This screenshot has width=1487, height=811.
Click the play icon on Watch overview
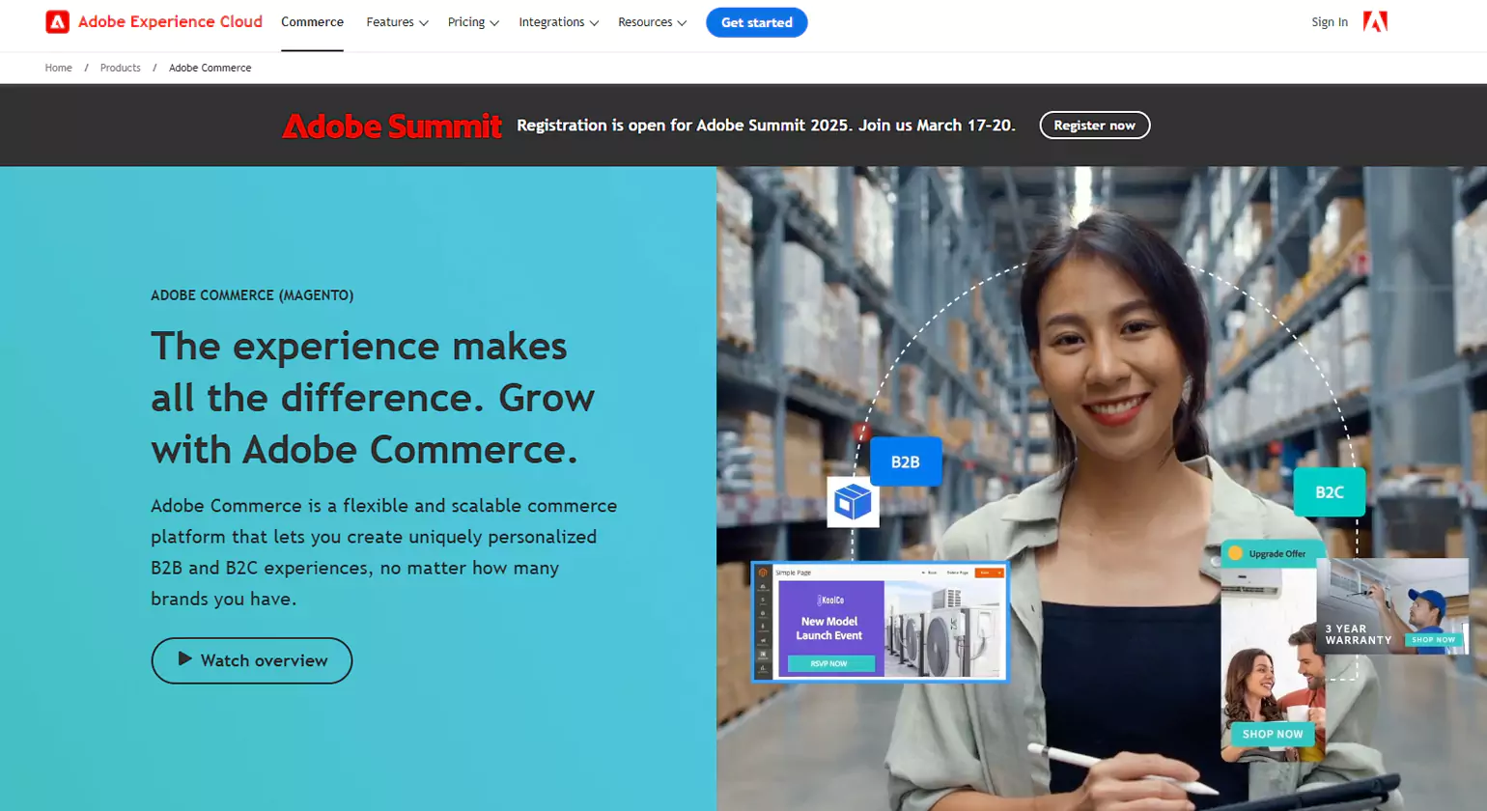tap(182, 660)
